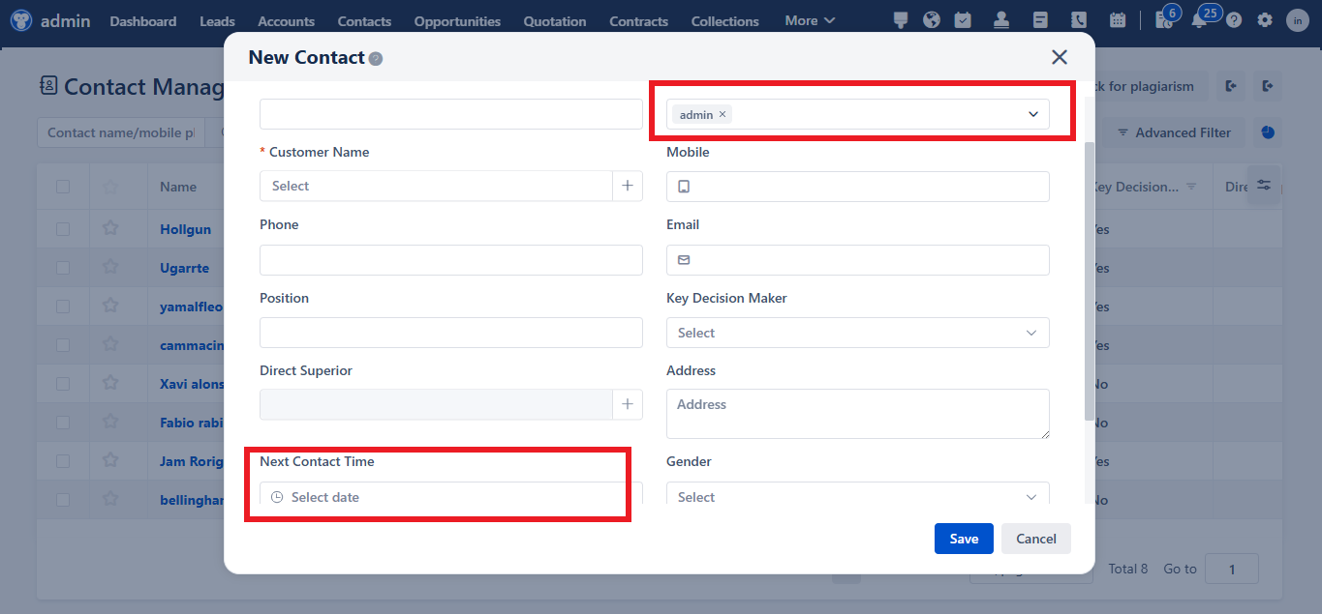Open the settings gear in top bar
Image resolution: width=1322 pixels, height=614 pixels.
coord(1265,19)
